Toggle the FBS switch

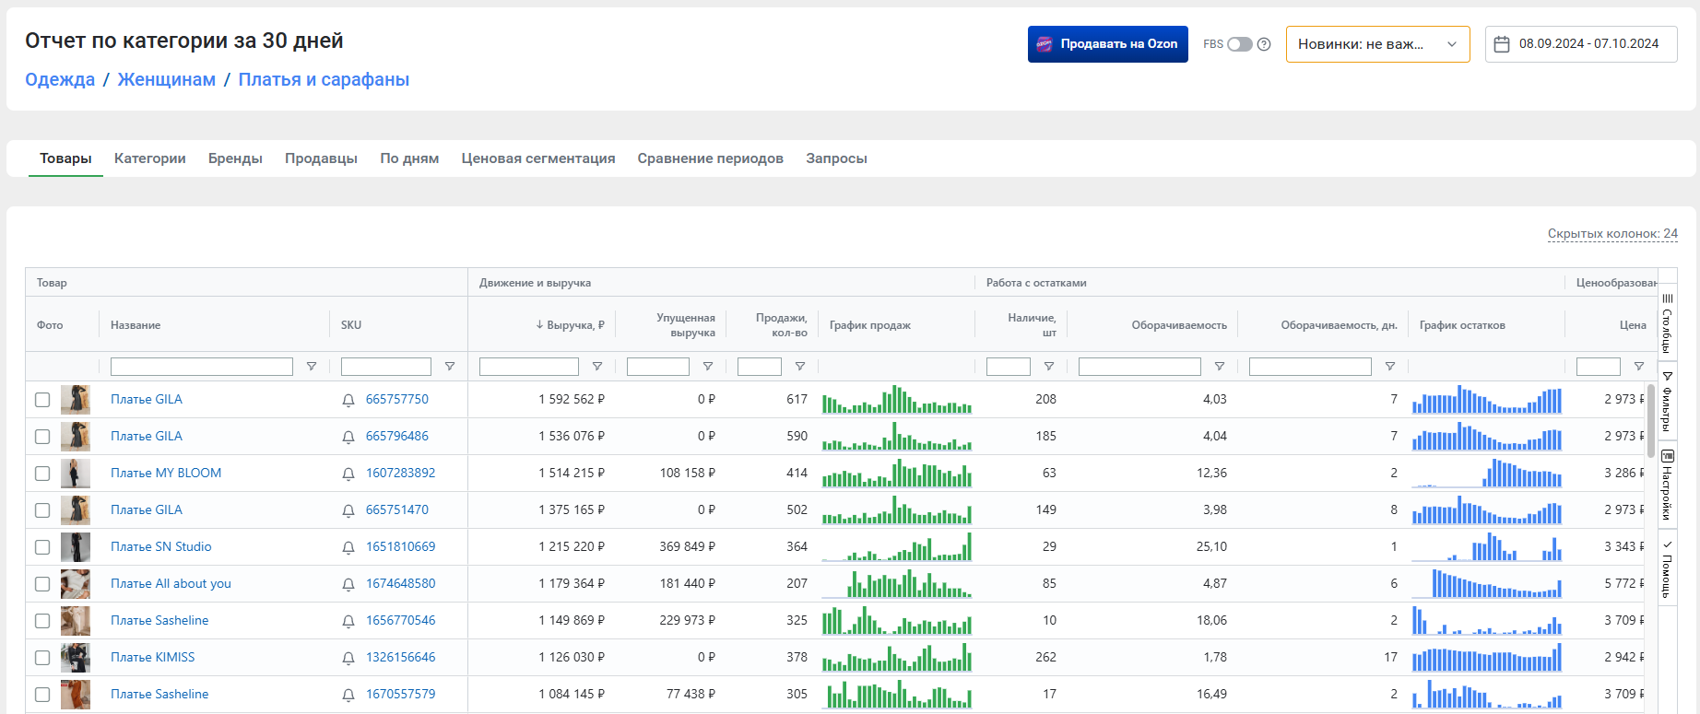tap(1239, 44)
